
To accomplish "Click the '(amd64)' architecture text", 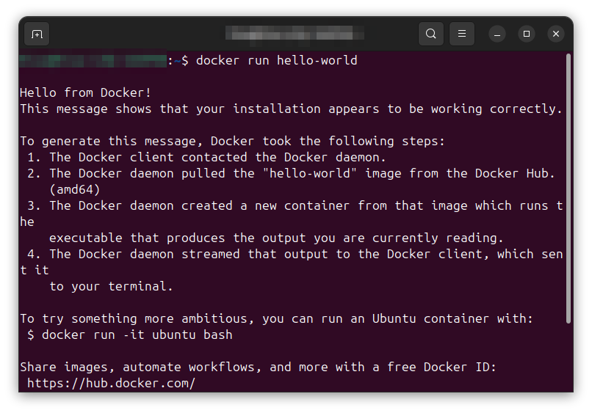I will click(x=75, y=189).
